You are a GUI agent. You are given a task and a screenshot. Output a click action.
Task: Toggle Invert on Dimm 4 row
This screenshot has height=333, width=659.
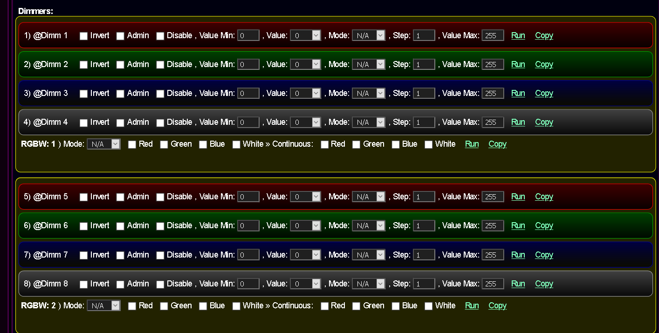tap(83, 122)
